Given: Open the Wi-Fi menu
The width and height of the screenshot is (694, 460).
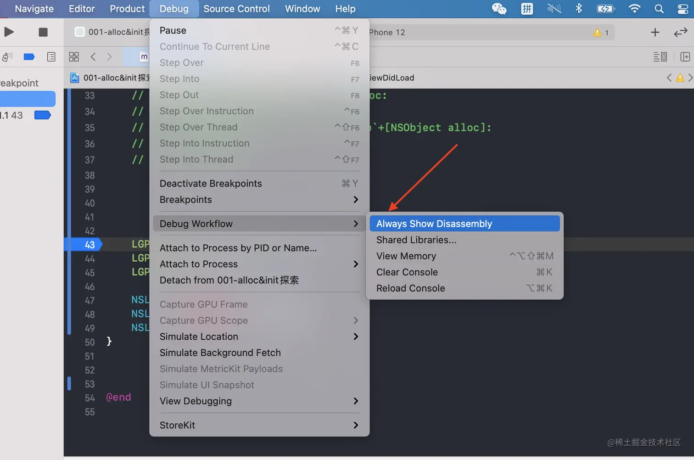Looking at the screenshot, I should click(x=634, y=9).
